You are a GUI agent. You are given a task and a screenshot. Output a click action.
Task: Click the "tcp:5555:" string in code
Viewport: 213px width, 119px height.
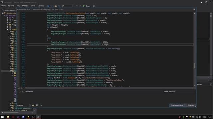[57, 53]
